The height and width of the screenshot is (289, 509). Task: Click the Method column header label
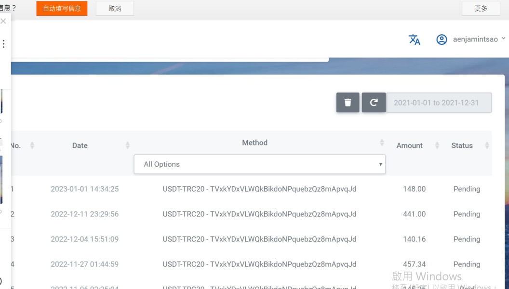(x=255, y=143)
